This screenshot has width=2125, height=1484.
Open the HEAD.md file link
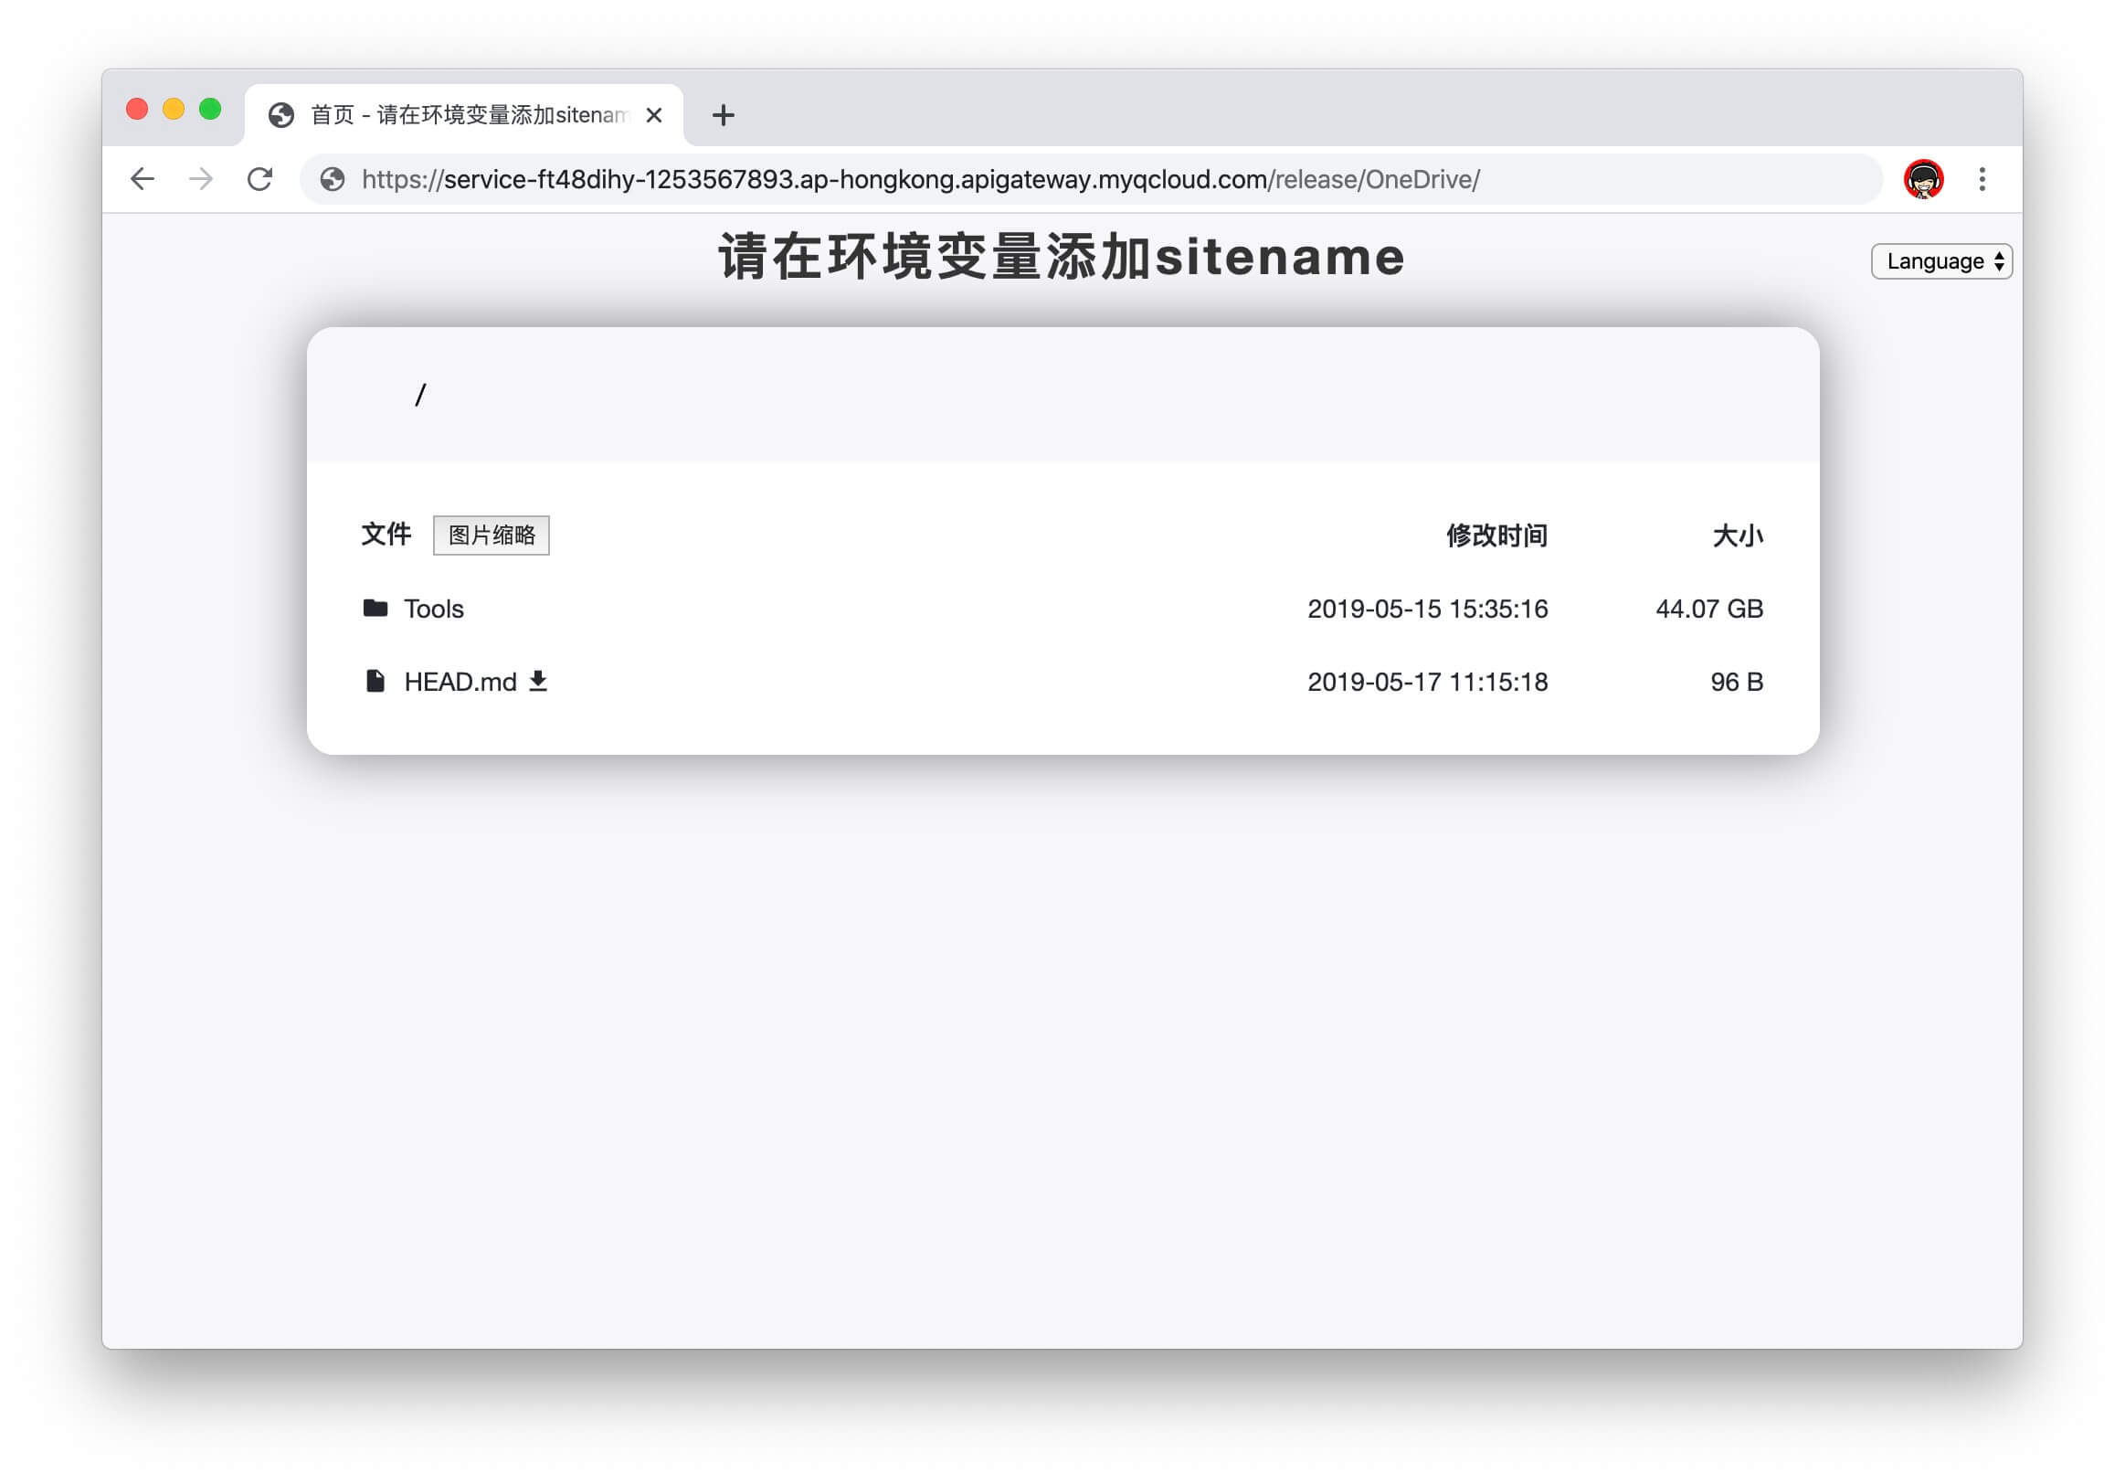[460, 682]
